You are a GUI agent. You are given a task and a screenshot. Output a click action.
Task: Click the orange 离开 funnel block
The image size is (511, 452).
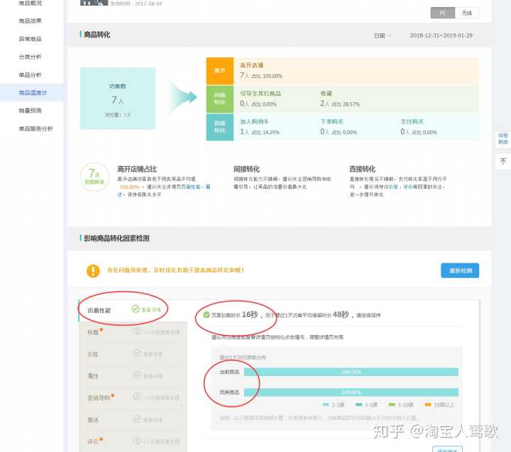point(219,71)
